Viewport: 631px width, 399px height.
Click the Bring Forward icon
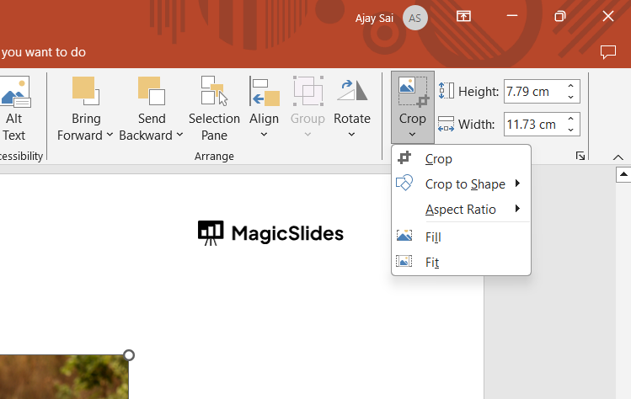(x=85, y=91)
